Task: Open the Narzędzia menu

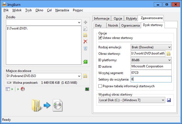Action: 62,10
